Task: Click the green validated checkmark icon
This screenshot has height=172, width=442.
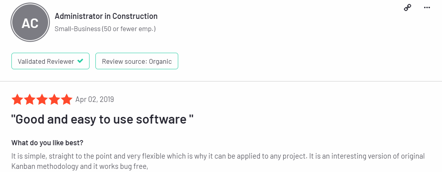Action: coord(80,61)
